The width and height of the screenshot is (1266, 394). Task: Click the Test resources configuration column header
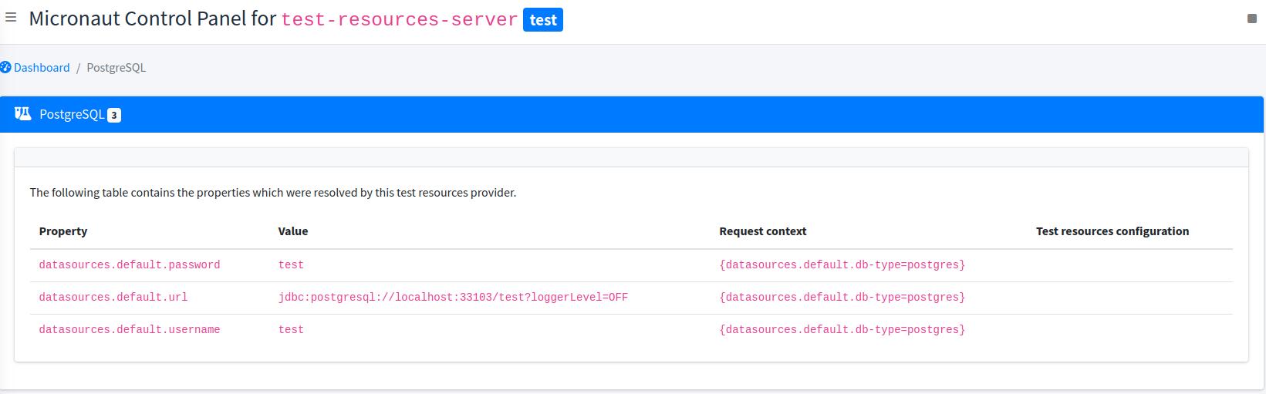(x=1112, y=231)
